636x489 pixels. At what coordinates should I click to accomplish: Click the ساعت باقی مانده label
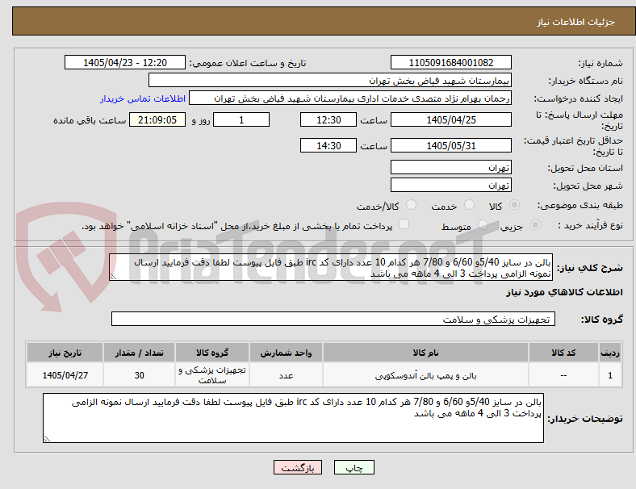click(90, 120)
